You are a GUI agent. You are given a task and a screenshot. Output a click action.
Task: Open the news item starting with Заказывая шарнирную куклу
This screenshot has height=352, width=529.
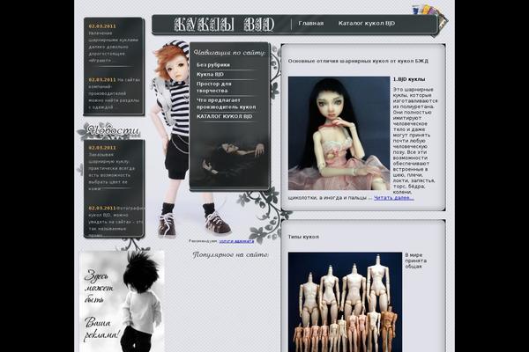[112, 168]
